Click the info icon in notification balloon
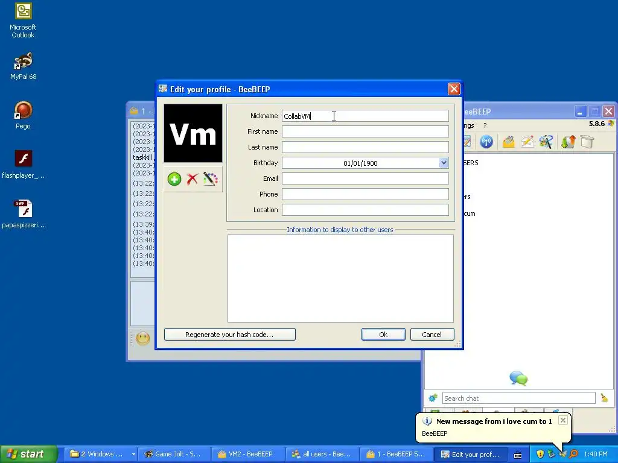This screenshot has height=463, width=618. pyautogui.click(x=427, y=421)
